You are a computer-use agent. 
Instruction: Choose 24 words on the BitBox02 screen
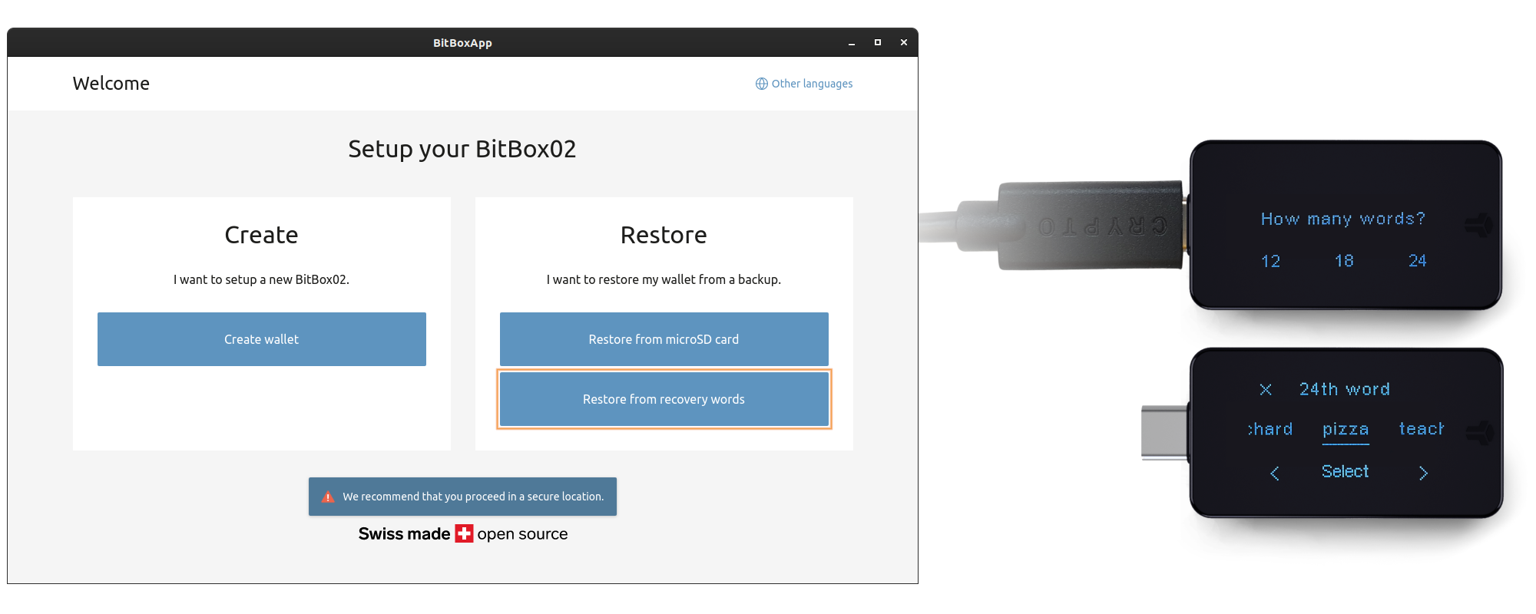pyautogui.click(x=1417, y=261)
